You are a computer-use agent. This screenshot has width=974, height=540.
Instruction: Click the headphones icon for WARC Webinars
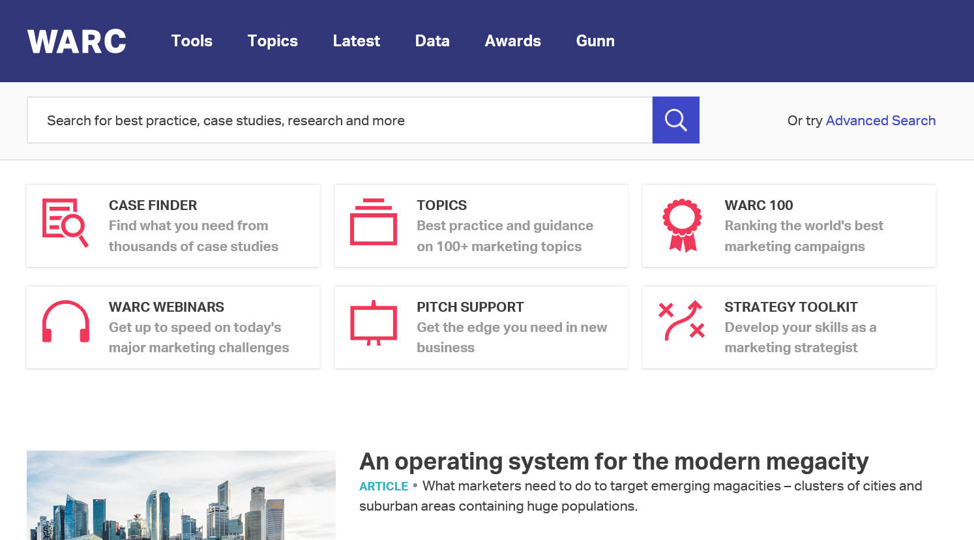point(65,324)
